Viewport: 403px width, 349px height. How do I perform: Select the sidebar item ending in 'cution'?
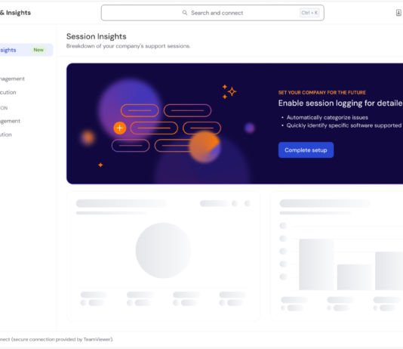[x=8, y=92]
